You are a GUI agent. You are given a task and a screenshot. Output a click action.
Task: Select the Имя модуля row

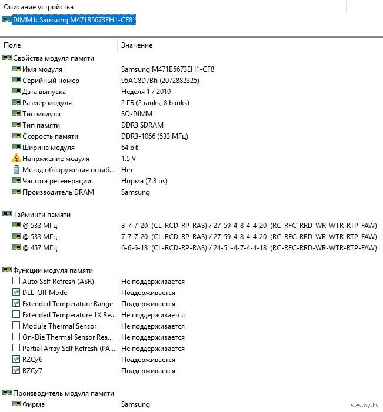[42, 69]
